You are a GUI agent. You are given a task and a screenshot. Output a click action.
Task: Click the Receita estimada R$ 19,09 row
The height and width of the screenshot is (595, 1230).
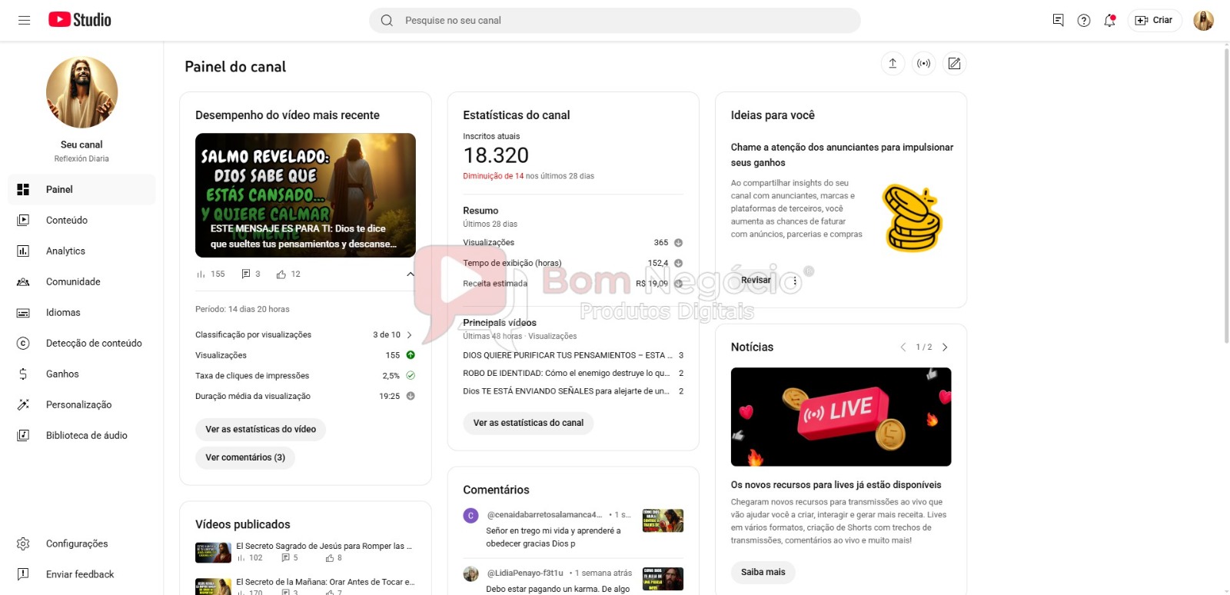pos(573,284)
